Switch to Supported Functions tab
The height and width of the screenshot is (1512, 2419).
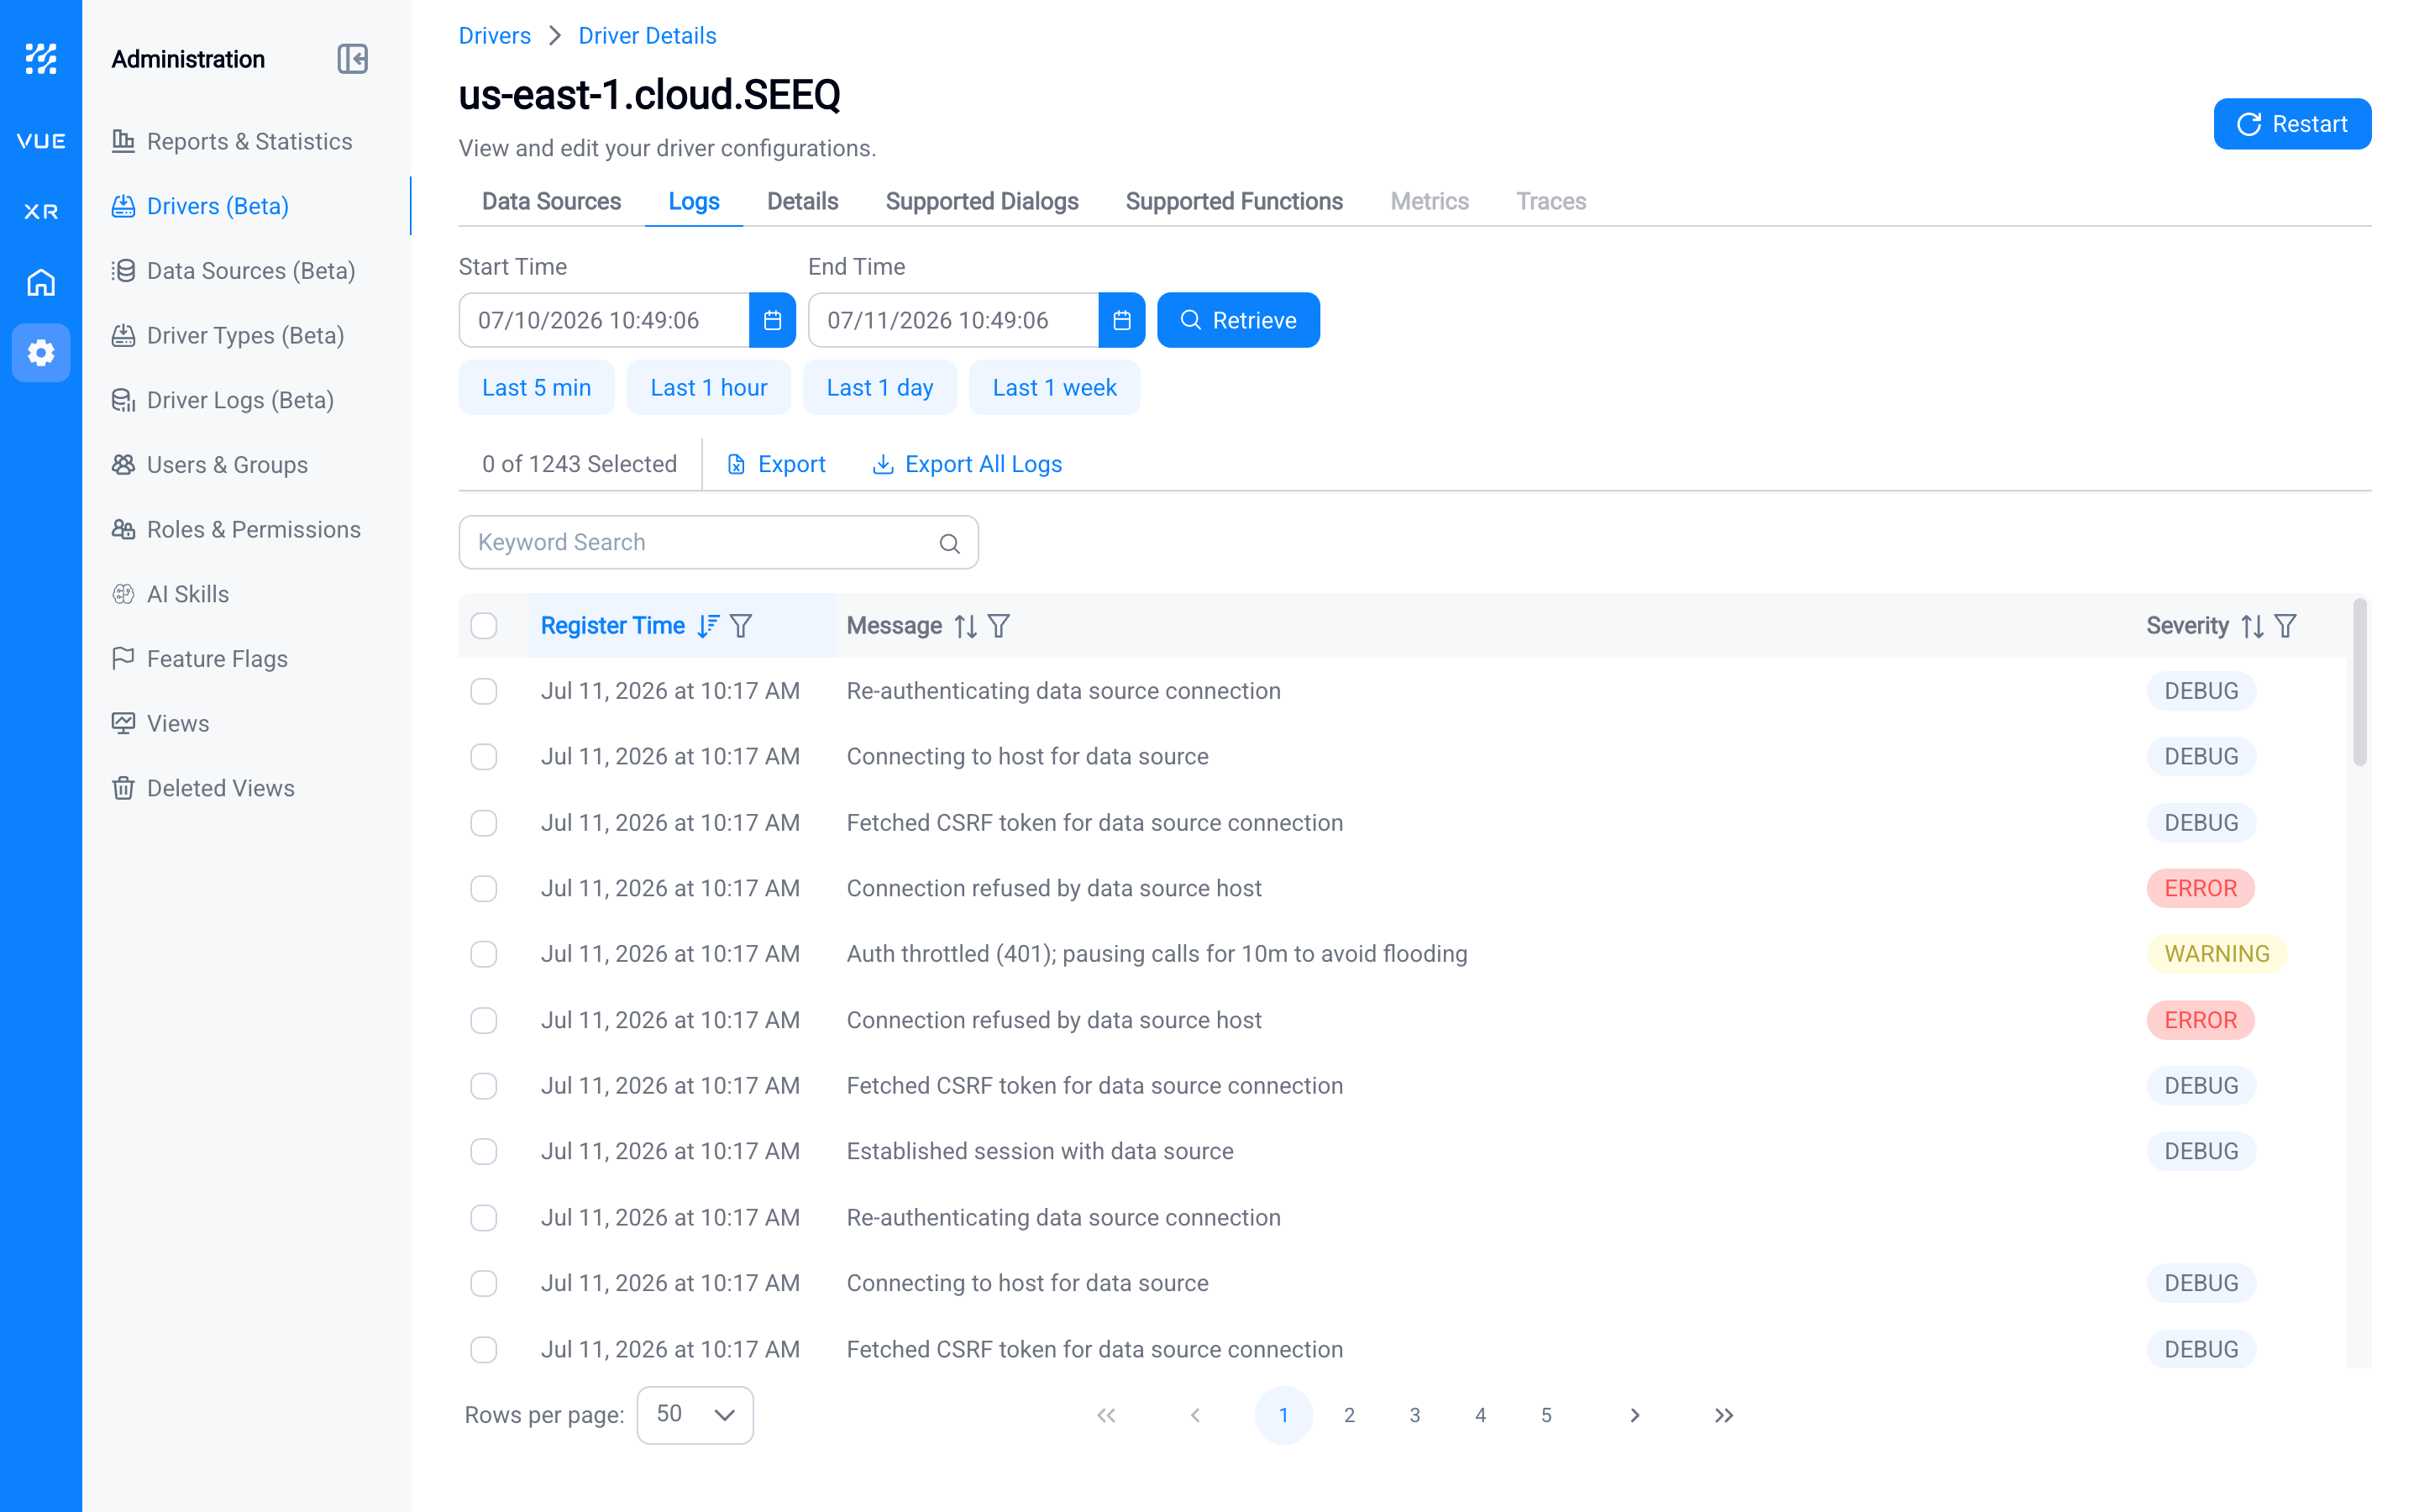(1234, 201)
